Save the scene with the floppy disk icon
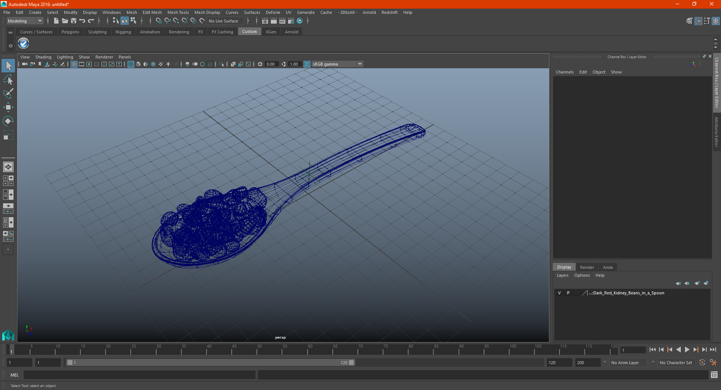721x390 pixels. (74, 21)
